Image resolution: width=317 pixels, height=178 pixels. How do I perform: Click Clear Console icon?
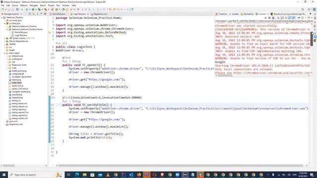coord(278,18)
